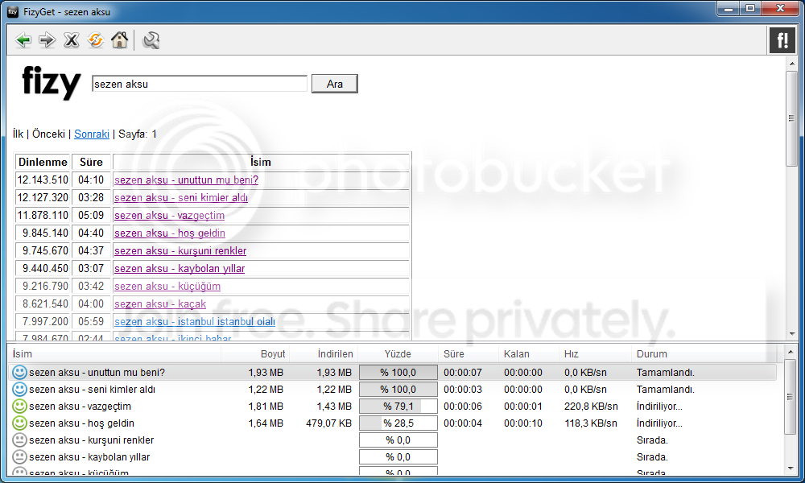The width and height of the screenshot is (805, 483).
Task: Click gray face beside 'kurşuni renkler' download
Action: click(20, 440)
